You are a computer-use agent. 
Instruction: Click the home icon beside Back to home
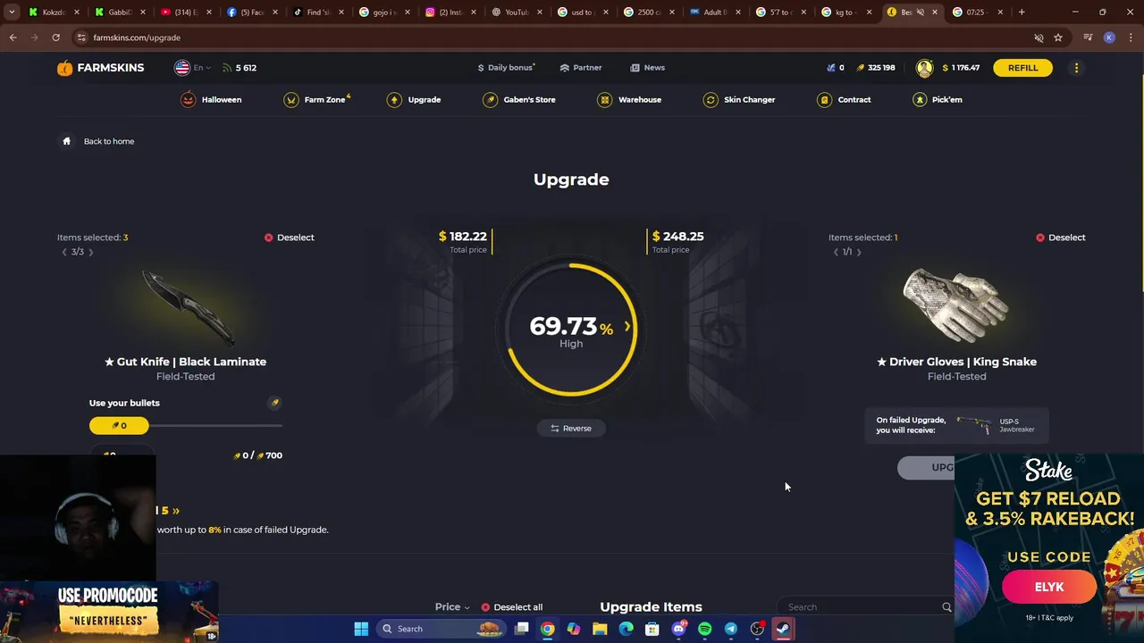66,141
